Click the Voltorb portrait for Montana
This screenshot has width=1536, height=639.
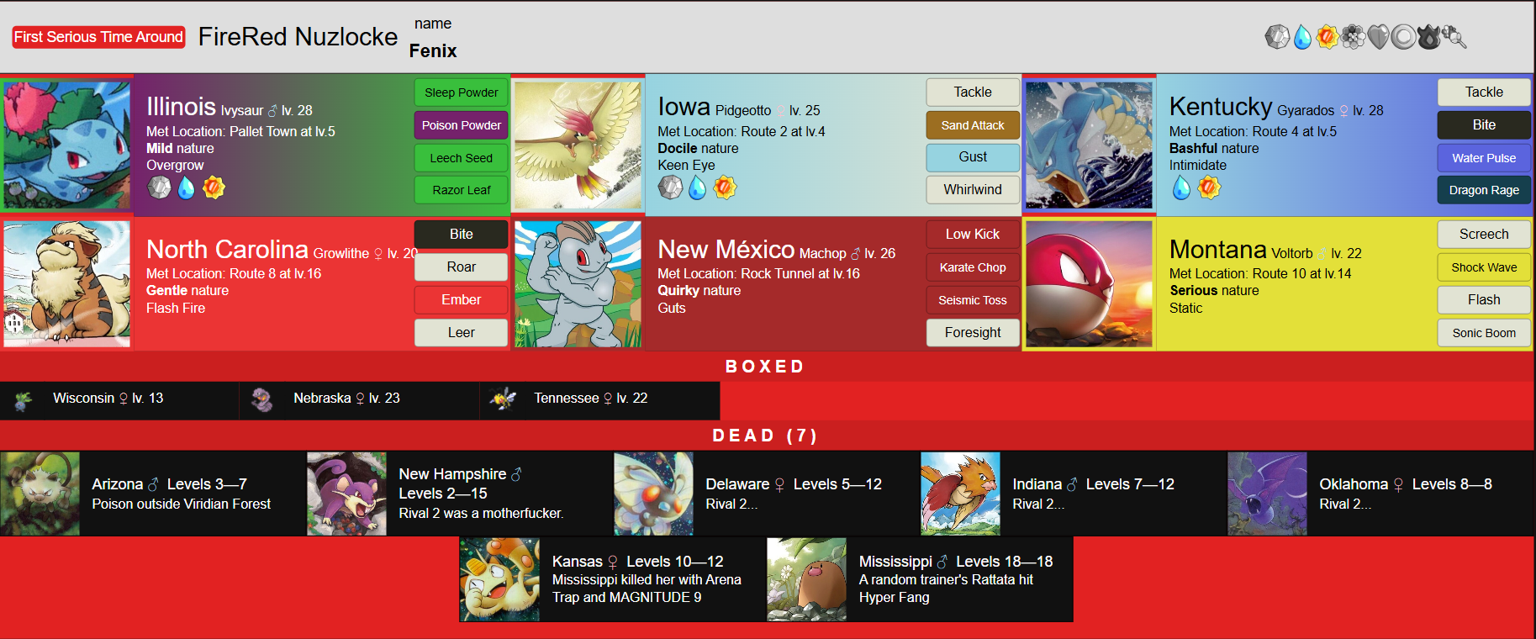click(1090, 284)
